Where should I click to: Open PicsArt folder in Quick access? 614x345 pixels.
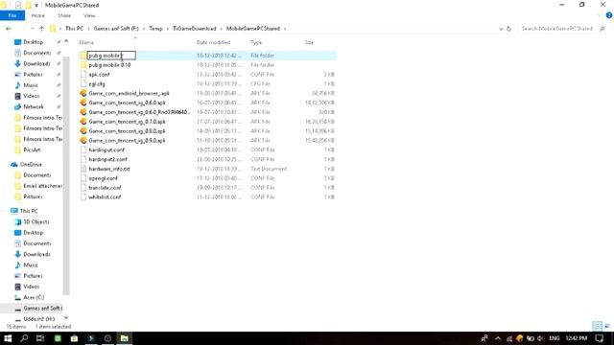click(x=32, y=149)
